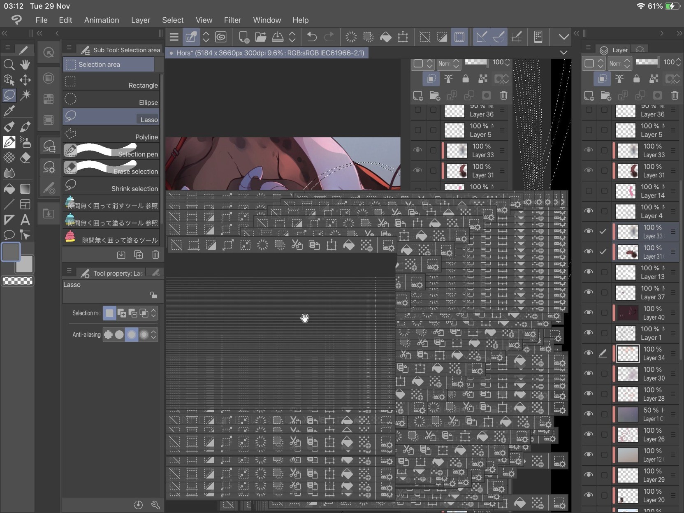Hide Layer 34 with its eye icon
Viewport: 684px width, 513px height.
point(589,353)
